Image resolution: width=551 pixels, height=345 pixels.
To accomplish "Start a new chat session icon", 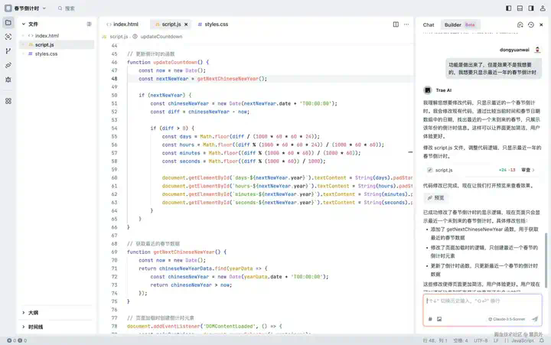I will (x=520, y=24).
